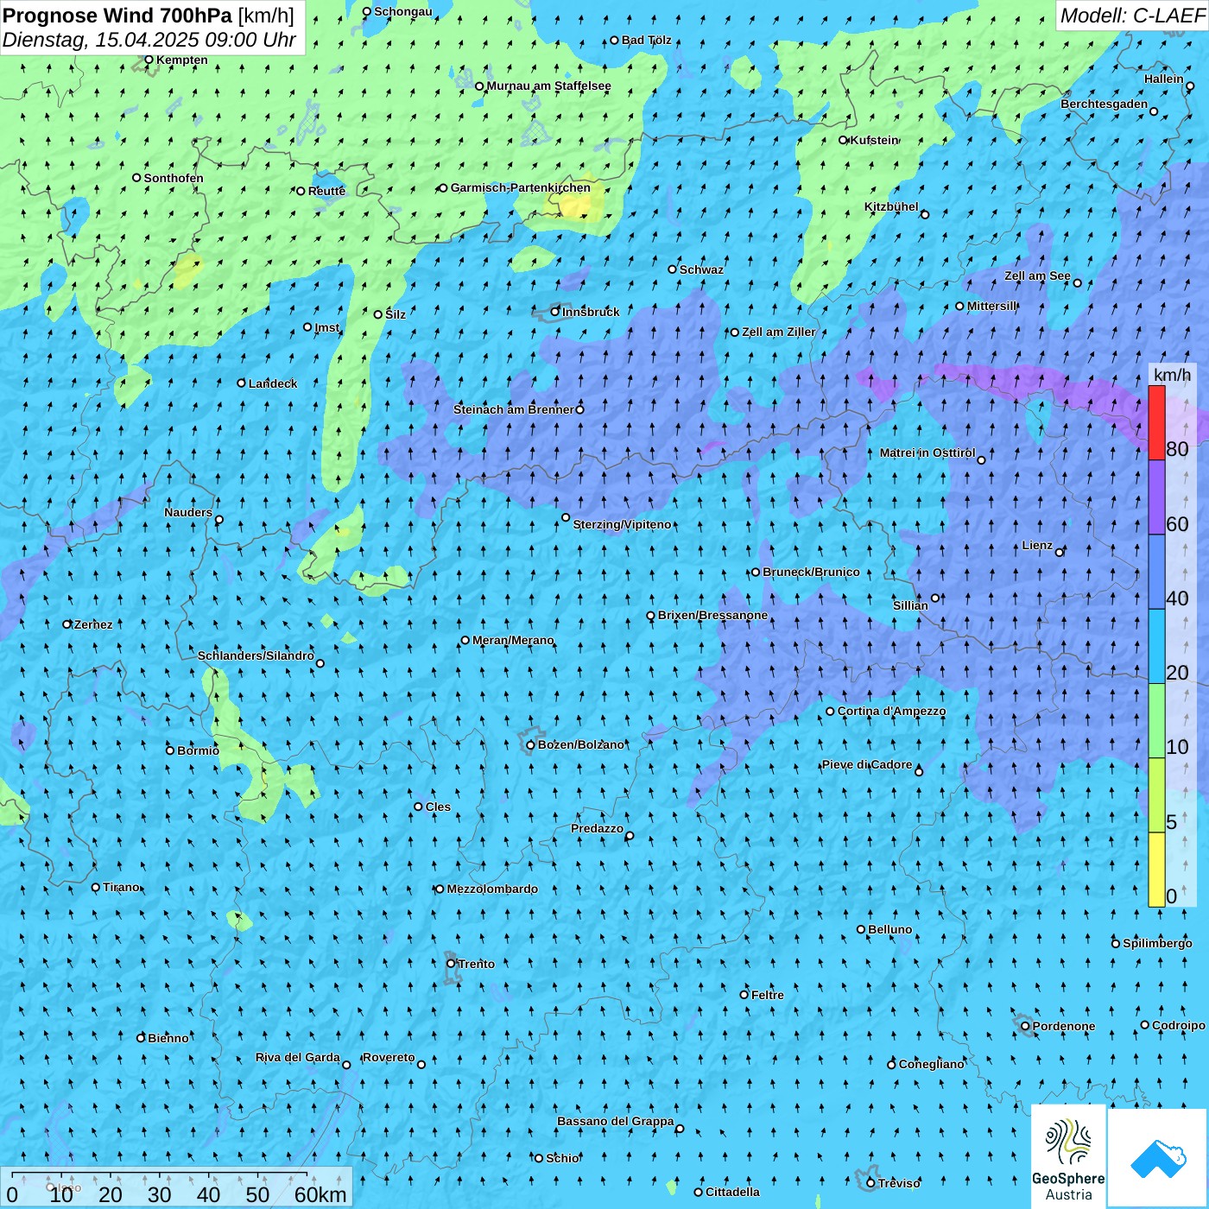
Task: Click the Bad Tölz label
Action: pos(646,40)
